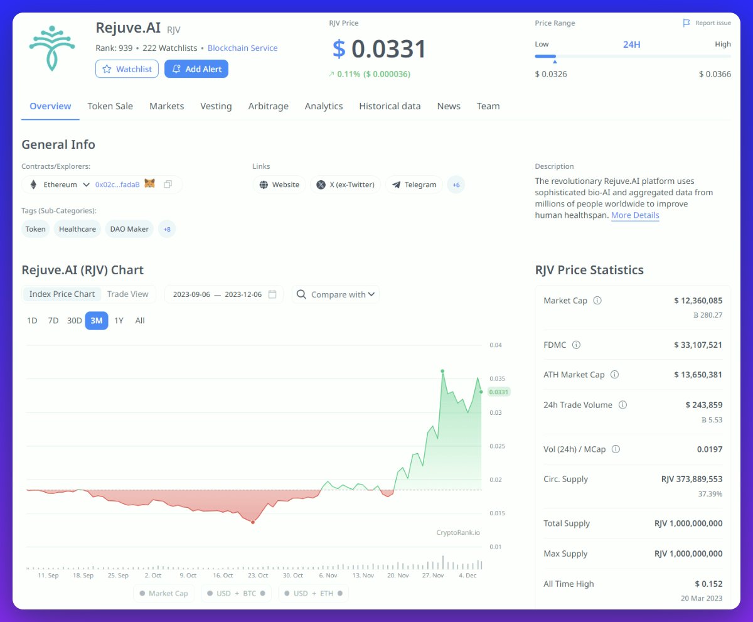Screen dimensions: 753x622
Task: Toggle USD + ETH chart series
Action: pyautogui.click(x=313, y=593)
